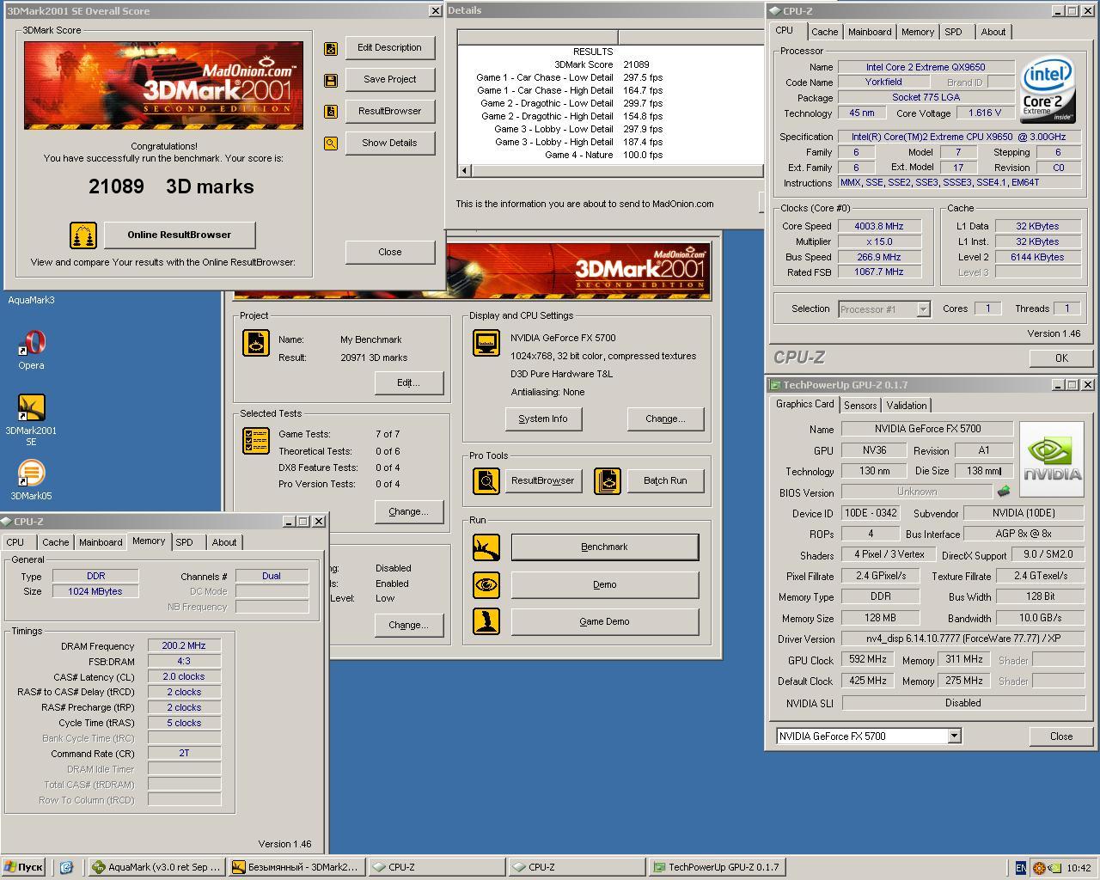Image resolution: width=1100 pixels, height=880 pixels.
Task: Open the Mainboard tab in top CPU-Z window
Action: (x=870, y=32)
